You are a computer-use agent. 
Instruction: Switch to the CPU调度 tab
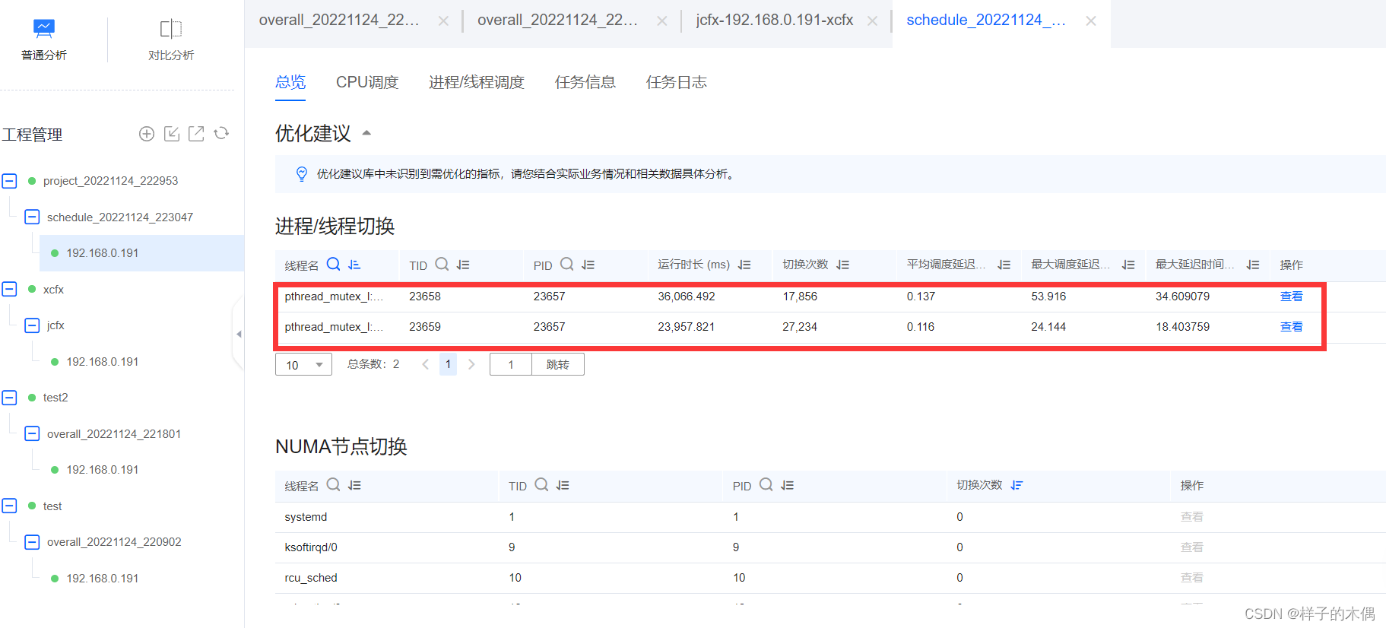pyautogui.click(x=367, y=82)
